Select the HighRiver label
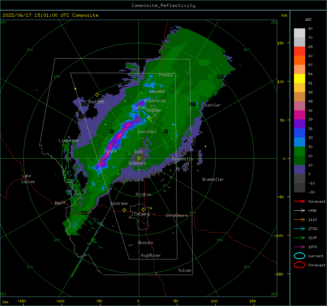 151,255
